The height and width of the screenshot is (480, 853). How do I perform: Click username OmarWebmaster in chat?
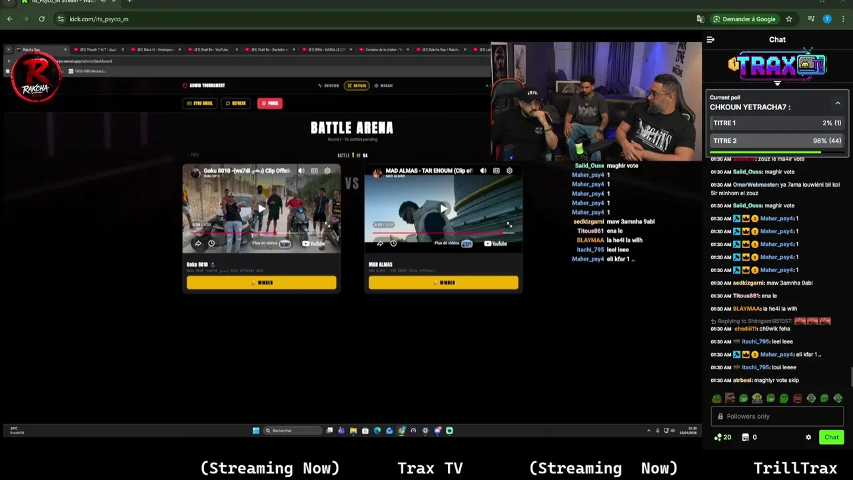(x=755, y=185)
